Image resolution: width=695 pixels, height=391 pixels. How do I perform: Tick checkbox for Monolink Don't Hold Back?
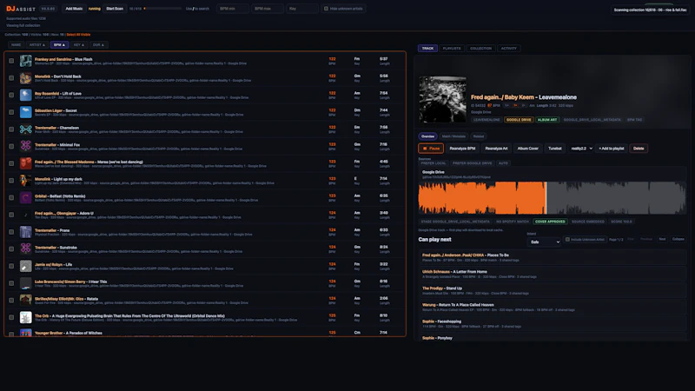tap(11, 78)
